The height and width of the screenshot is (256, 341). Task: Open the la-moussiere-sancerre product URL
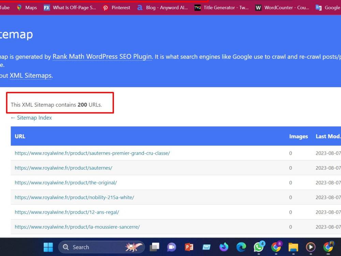pos(77,227)
